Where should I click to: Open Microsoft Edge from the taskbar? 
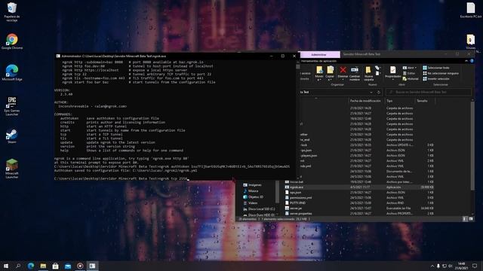[31, 266]
